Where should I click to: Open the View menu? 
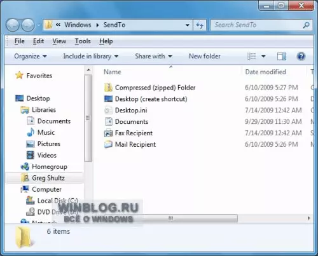tap(59, 41)
